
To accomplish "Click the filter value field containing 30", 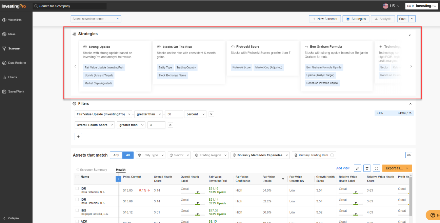I will pos(174,114).
